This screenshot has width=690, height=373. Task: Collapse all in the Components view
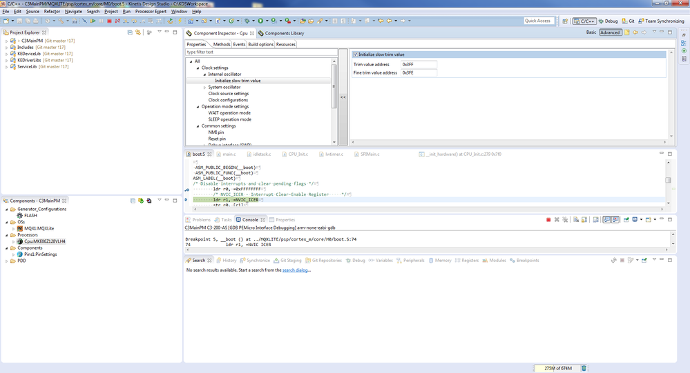point(133,201)
